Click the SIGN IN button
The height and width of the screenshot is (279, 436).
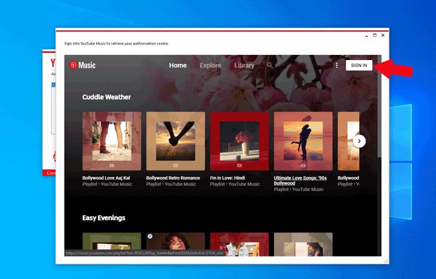click(359, 65)
